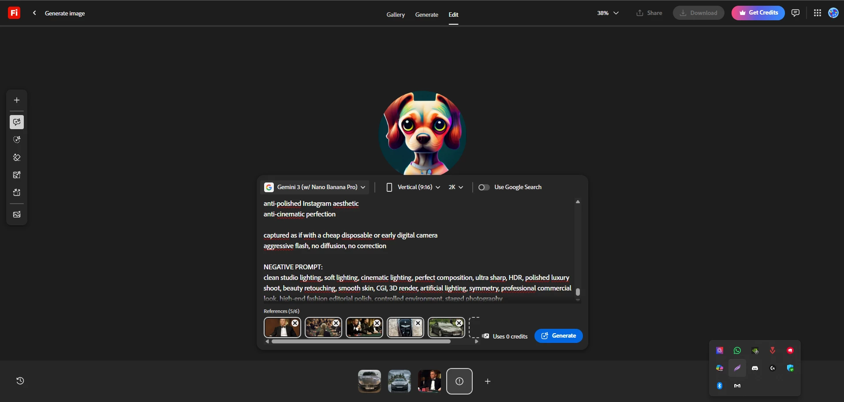The width and height of the screenshot is (844, 402).
Task: Select the replace background tool
Action: pos(17,215)
